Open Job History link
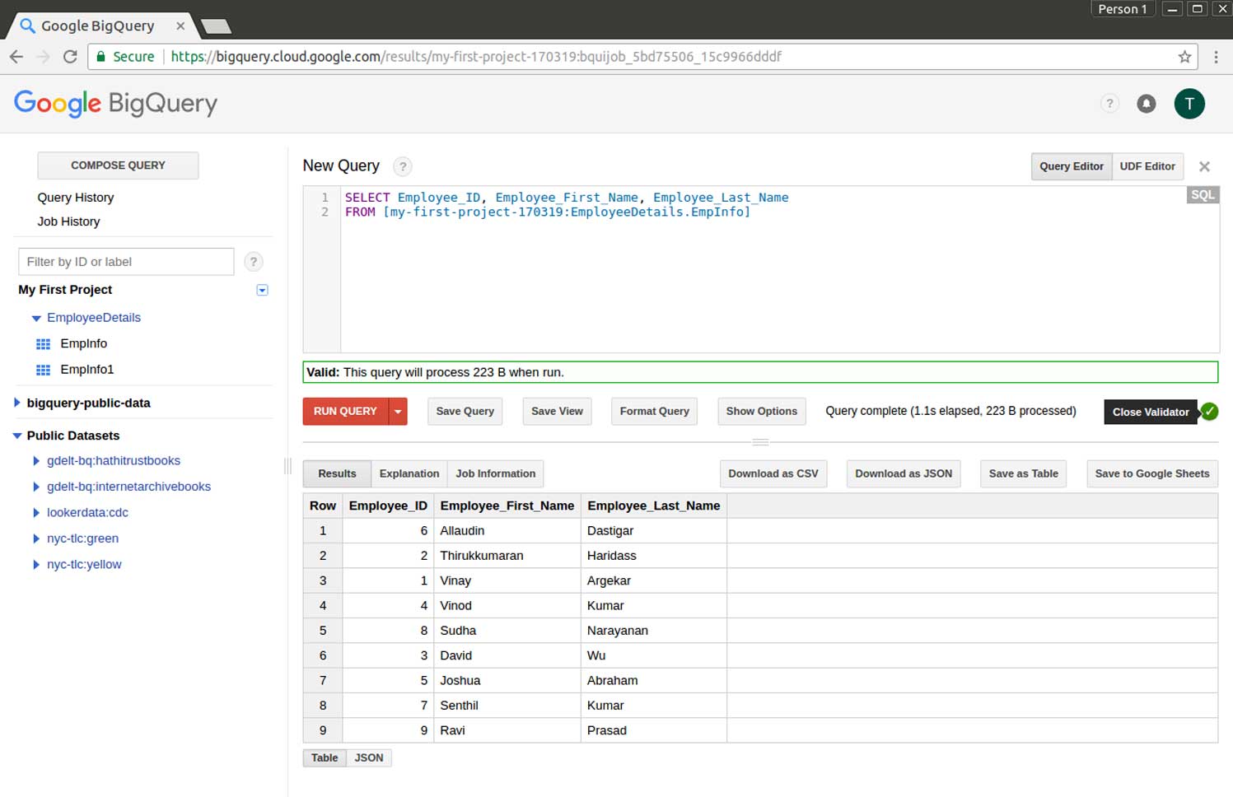Image resolution: width=1233 pixels, height=797 pixels. click(x=68, y=221)
